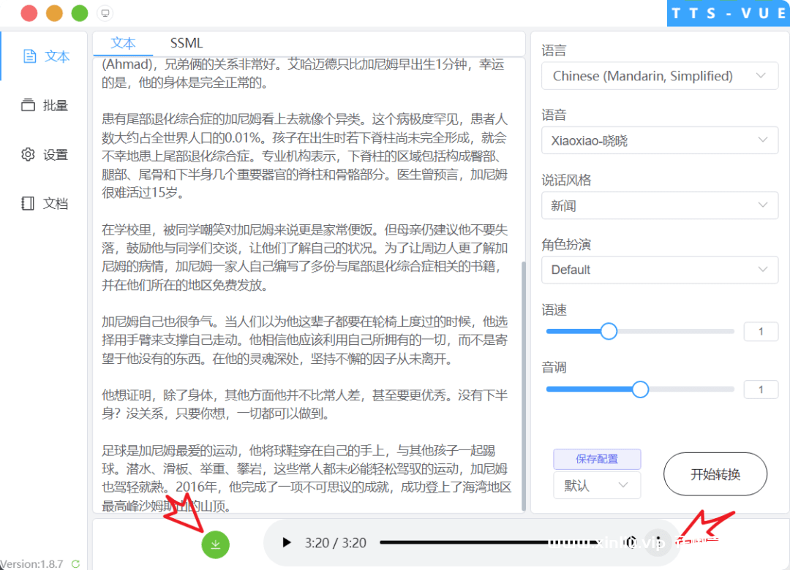Screen dimensions: 790x570
Task: Select the 文本 tab above editor
Action: 123,43
